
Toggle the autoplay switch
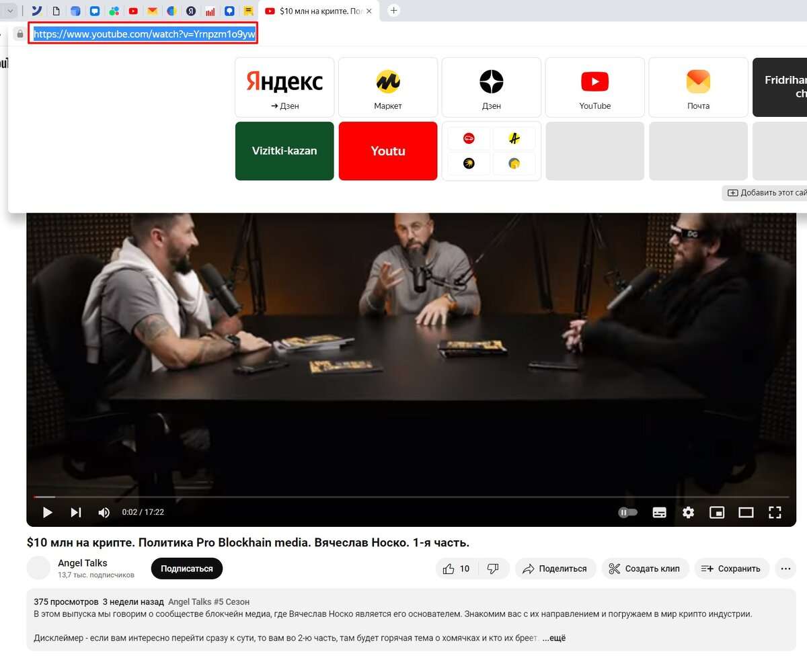[x=627, y=512]
